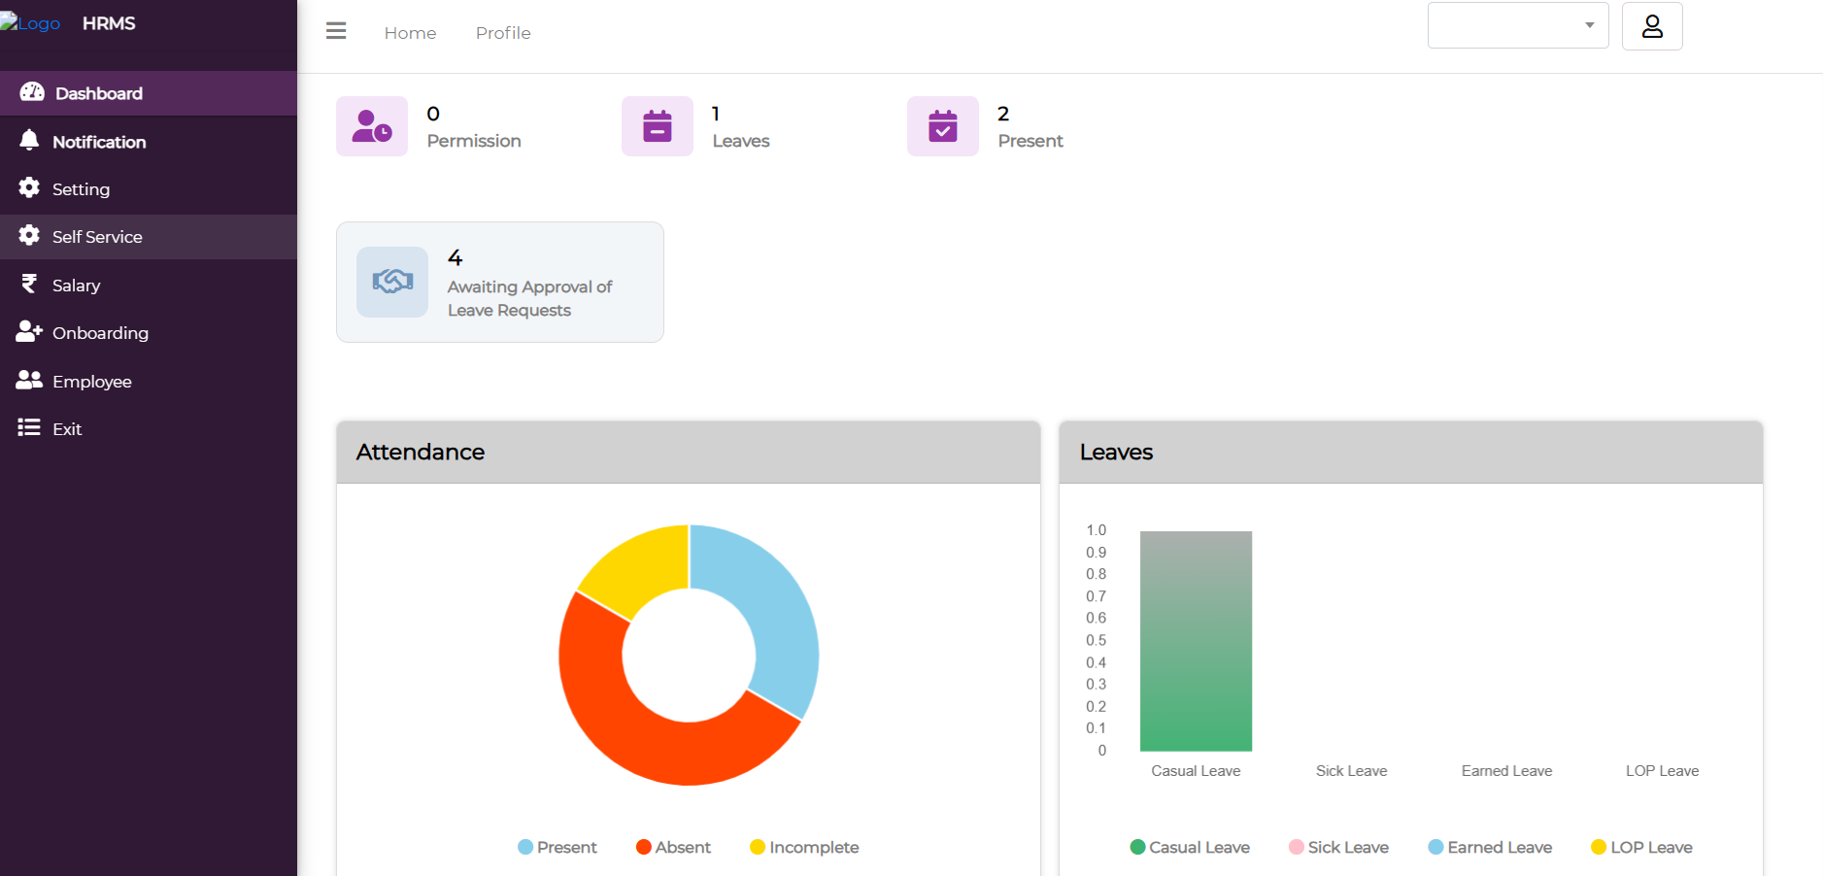Click the handshake approval icon
The image size is (1823, 876).
point(392,282)
